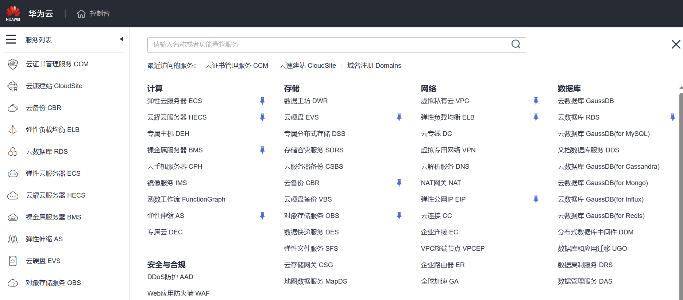Select 对象存储服务 OBS in sidebar
Viewport: 683px width, 300px height.
(53, 283)
